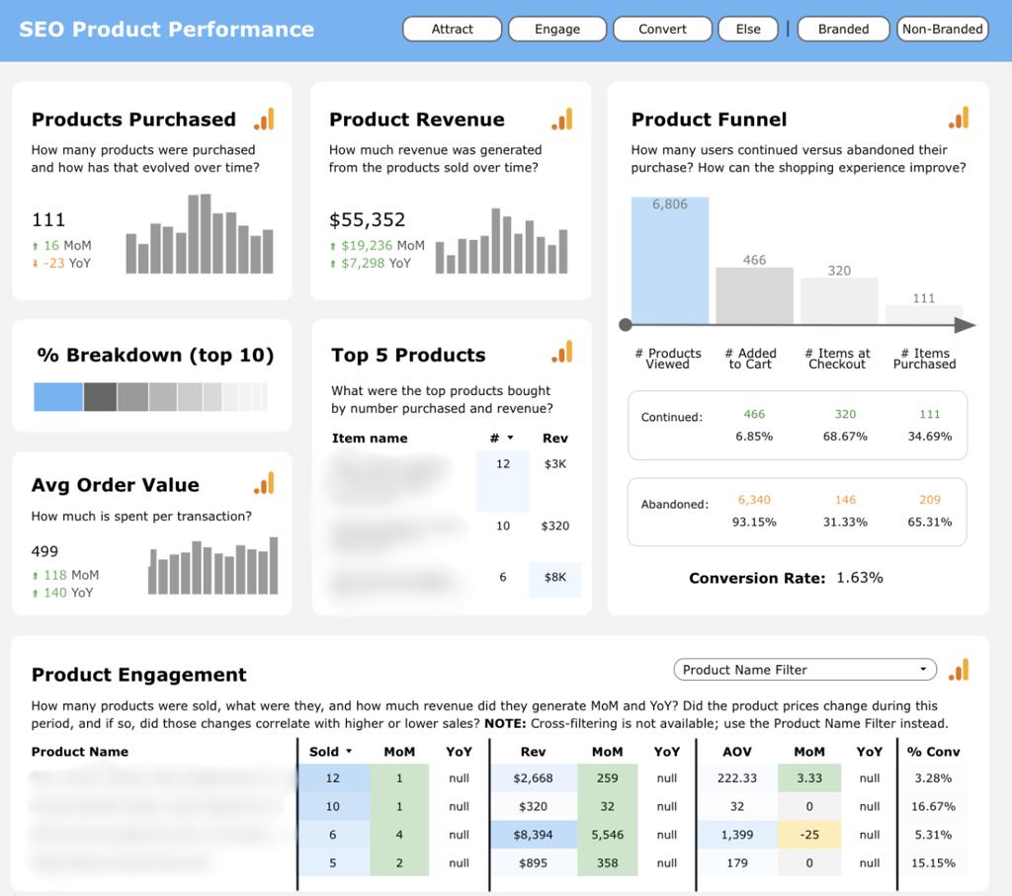Image resolution: width=1012 pixels, height=896 pixels.
Task: Click Google Analytics icon in Product Funnel card
Action: click(959, 118)
